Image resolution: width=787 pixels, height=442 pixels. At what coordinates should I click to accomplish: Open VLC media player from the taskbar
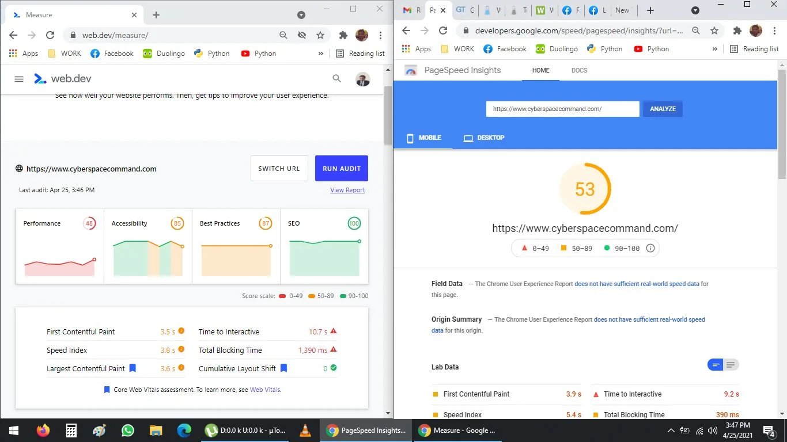[x=305, y=430]
